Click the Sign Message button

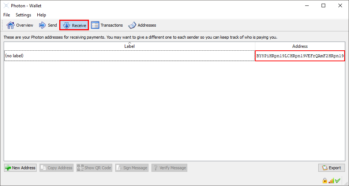tap(132, 168)
